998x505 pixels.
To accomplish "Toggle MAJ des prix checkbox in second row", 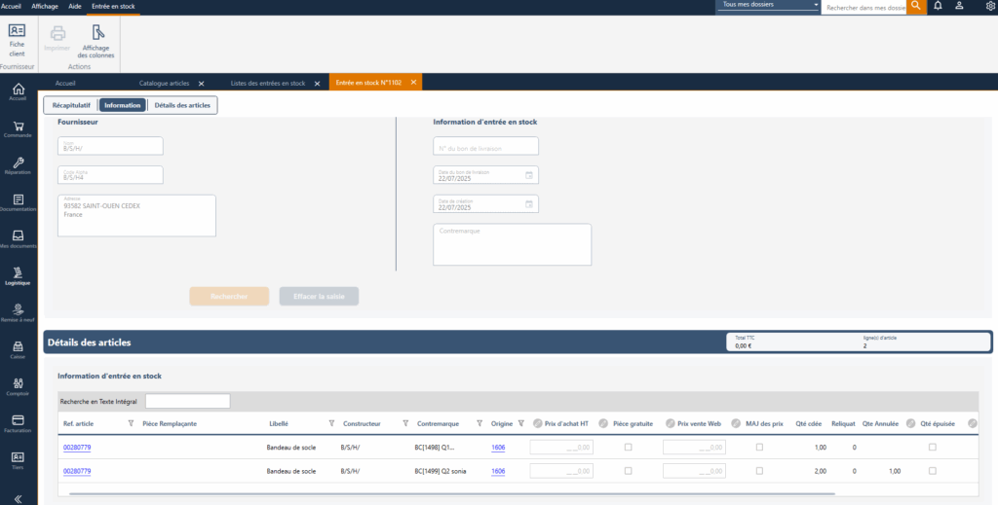I will click(x=760, y=471).
